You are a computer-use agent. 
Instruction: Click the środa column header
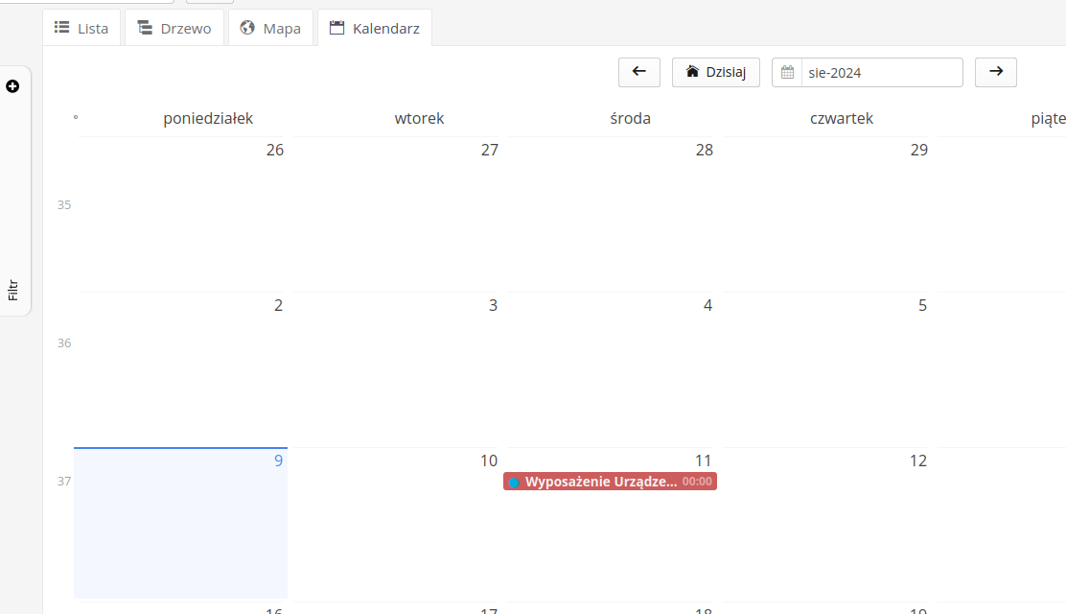tap(630, 119)
